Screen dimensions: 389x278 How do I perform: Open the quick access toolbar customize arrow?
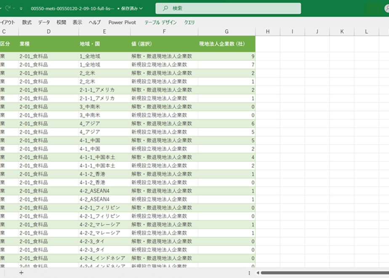[x=21, y=9]
